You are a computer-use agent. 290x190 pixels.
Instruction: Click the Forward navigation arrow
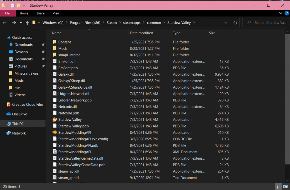14,23
